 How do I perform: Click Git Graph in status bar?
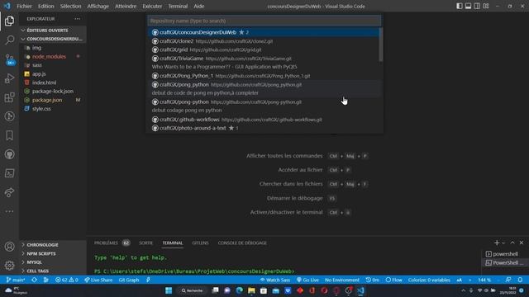[129, 280]
